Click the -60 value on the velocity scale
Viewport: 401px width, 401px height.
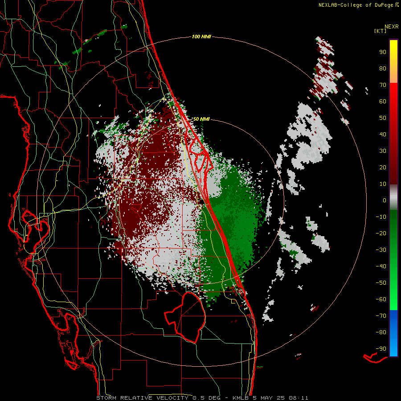[x=381, y=299]
